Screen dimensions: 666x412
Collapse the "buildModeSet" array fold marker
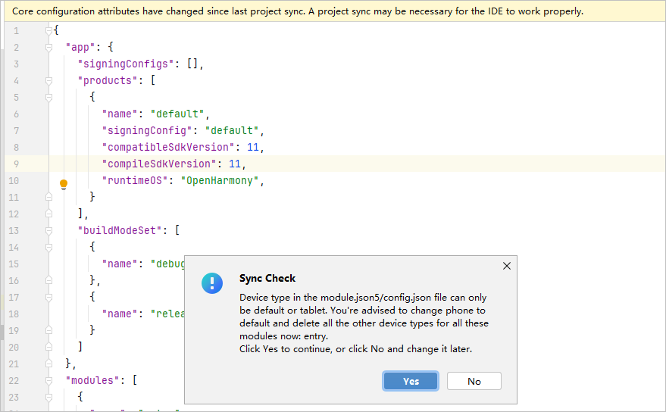click(48, 231)
